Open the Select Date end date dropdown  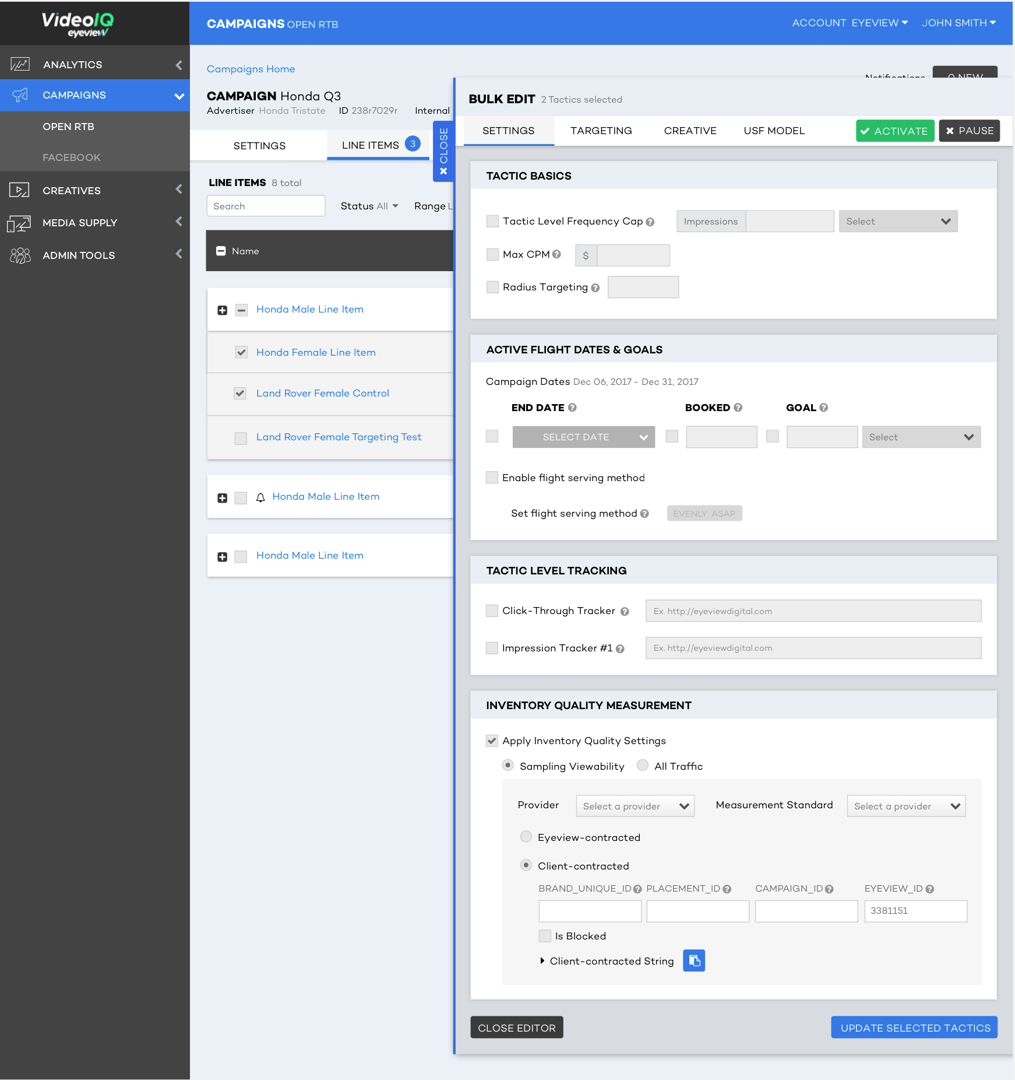click(x=583, y=437)
